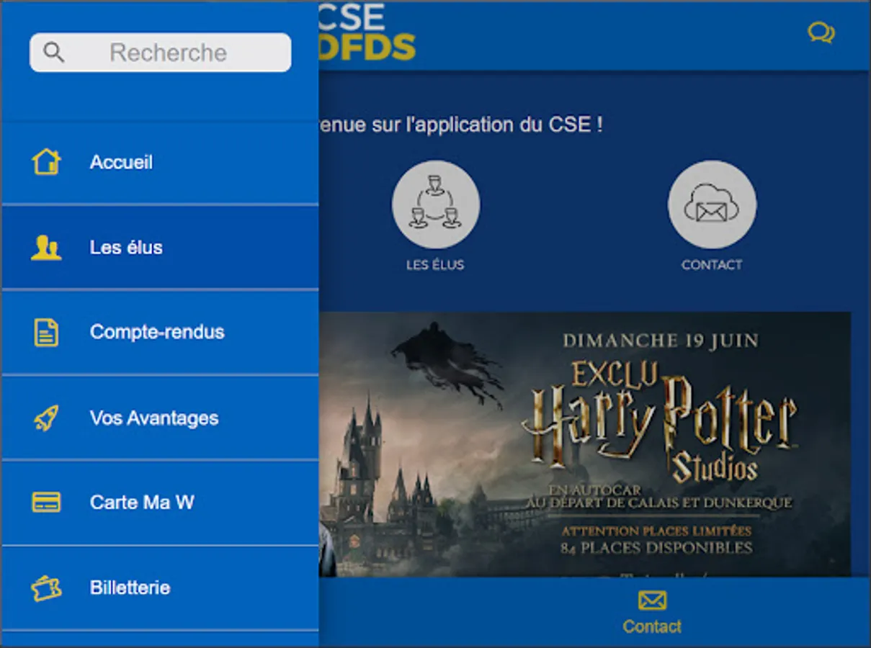The image size is (871, 648).
Task: Click the bottom bar Contact label
Action: (652, 626)
